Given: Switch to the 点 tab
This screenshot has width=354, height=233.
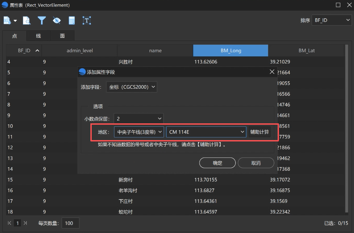Looking at the screenshot, I should point(14,36).
